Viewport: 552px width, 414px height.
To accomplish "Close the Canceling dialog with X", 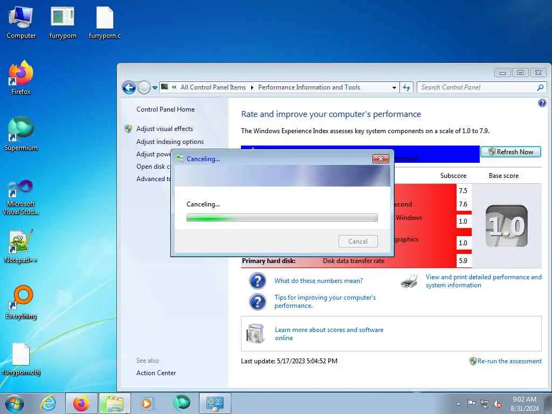I will [x=381, y=159].
